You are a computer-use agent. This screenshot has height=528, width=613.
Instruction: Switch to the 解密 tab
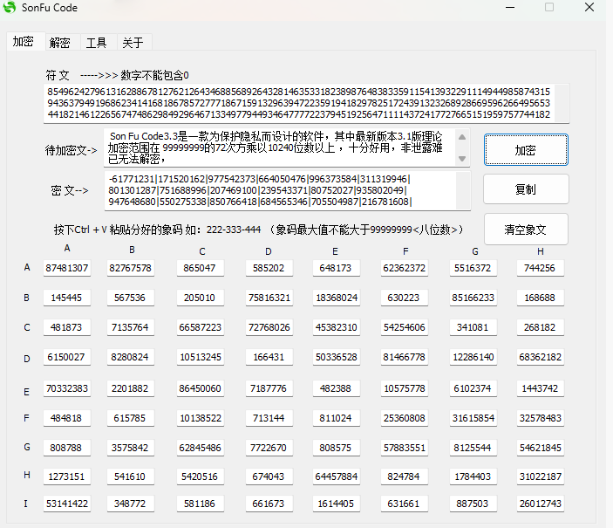pyautogui.click(x=60, y=43)
